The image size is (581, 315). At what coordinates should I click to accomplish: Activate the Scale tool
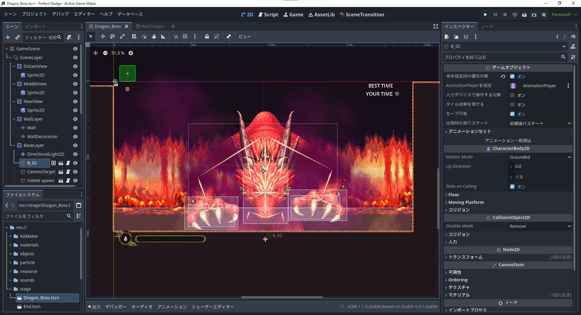pos(122,37)
